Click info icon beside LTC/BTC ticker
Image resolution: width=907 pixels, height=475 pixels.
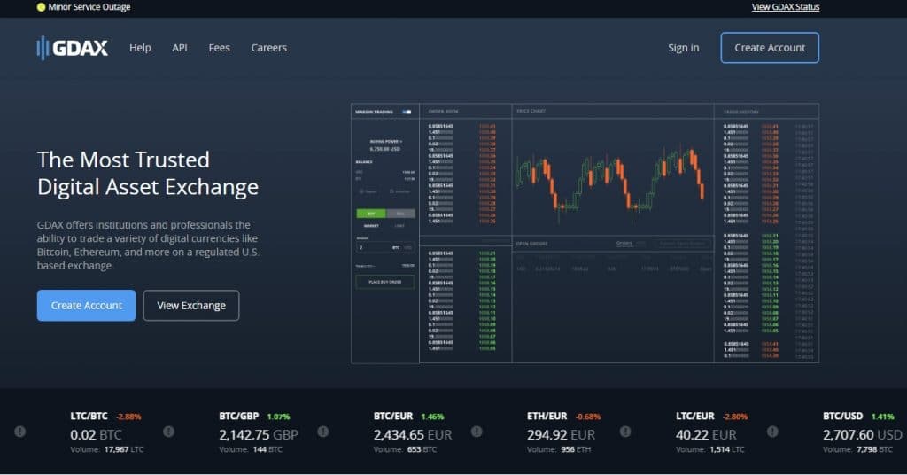point(20,432)
